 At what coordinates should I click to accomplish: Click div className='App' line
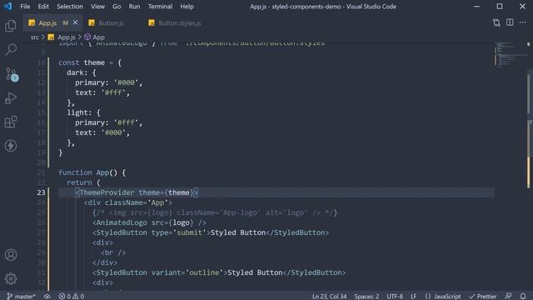point(128,202)
